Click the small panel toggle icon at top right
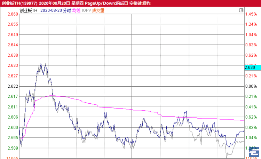Screen dimensions: 261x159 [x=241, y=11]
